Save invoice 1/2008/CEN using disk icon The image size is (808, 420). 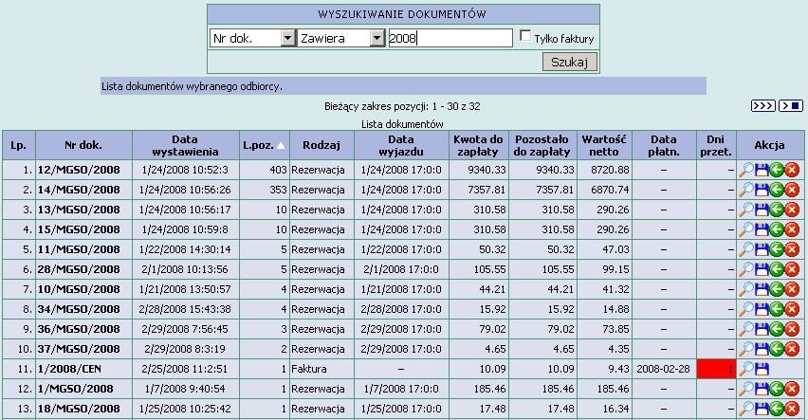coord(762,369)
